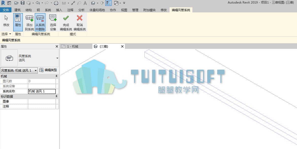Image resolution: width=297 pixels, height=149 pixels.
Task: Click the Undo arrow in quick access toolbar
Action: point(38,3)
